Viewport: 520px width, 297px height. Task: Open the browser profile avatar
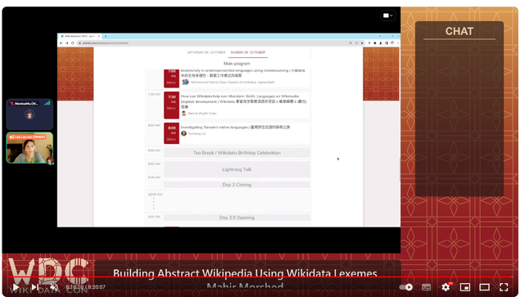coord(392,43)
